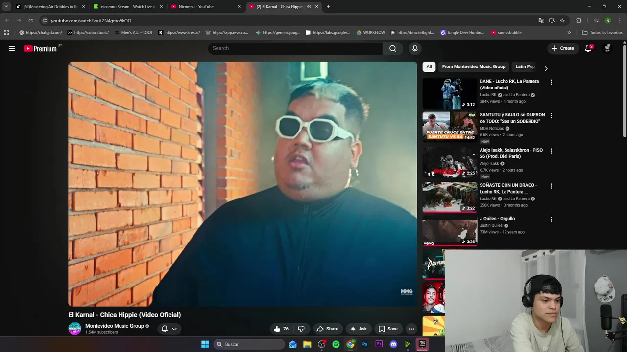The image size is (627, 352).
Task: Open the WORKFLOW bookmark
Action: click(370, 33)
